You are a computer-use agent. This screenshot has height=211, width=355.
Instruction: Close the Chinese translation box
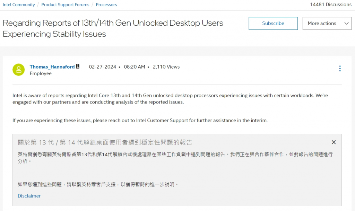pos(334,142)
